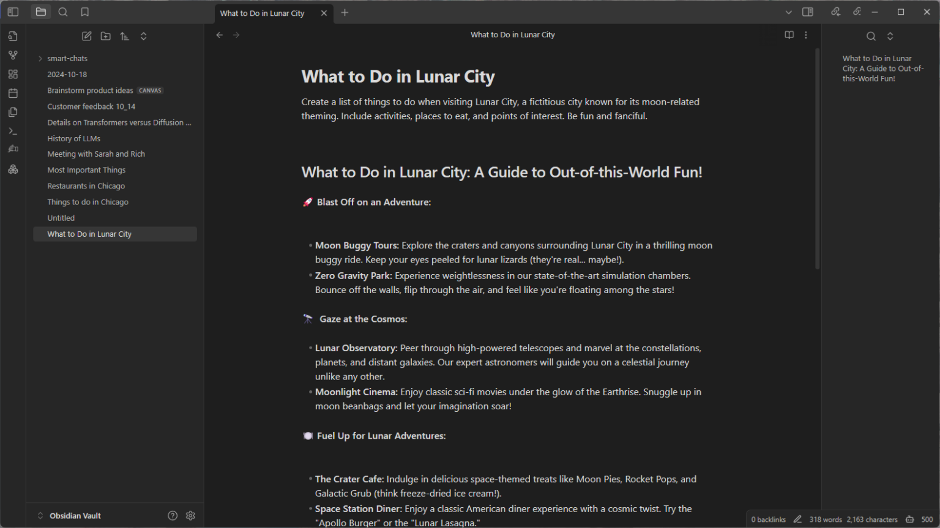Click the 0 backlinks status item
The image size is (940, 528).
point(768,519)
